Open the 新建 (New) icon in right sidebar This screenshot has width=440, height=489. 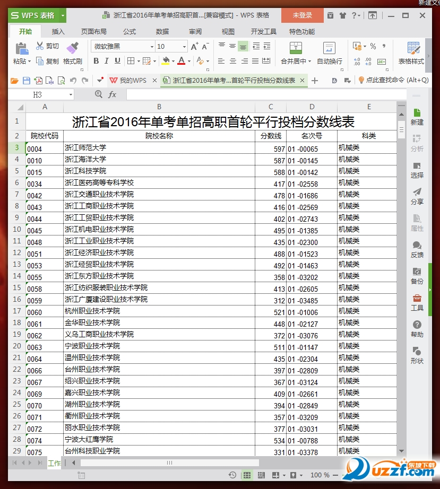pos(417,116)
